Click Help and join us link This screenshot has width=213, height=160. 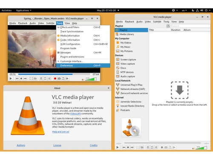point(60,132)
